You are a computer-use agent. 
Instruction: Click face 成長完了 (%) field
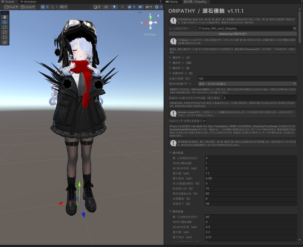[x=251, y=204]
